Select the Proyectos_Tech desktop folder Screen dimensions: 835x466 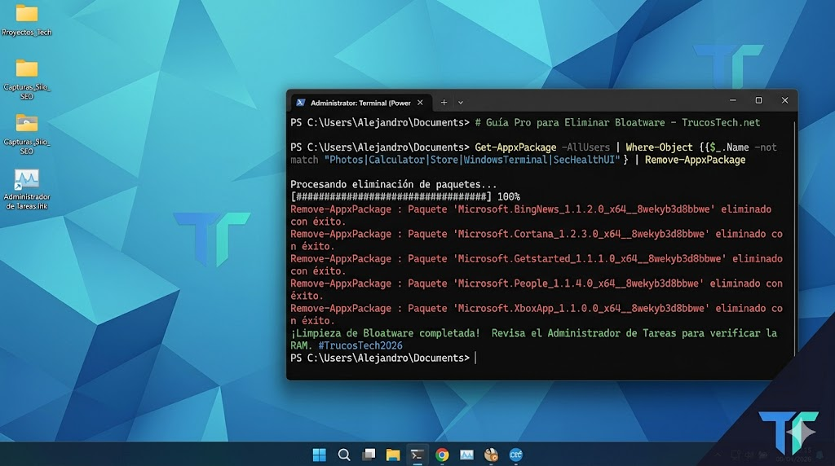[x=27, y=20]
